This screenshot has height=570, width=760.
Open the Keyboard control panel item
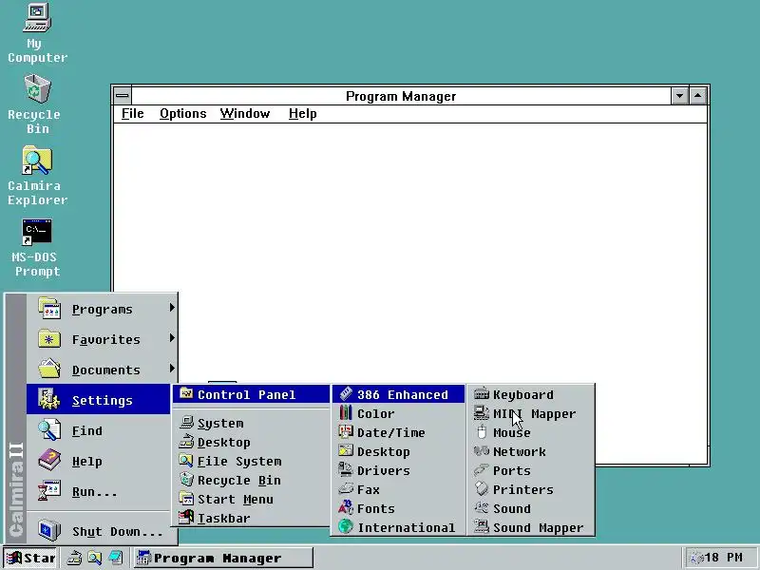[531, 394]
